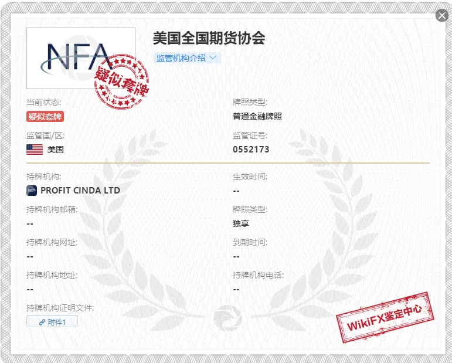Click the 持牌机构 label
Viewport: 452px width, 363px height.
pyautogui.click(x=44, y=176)
